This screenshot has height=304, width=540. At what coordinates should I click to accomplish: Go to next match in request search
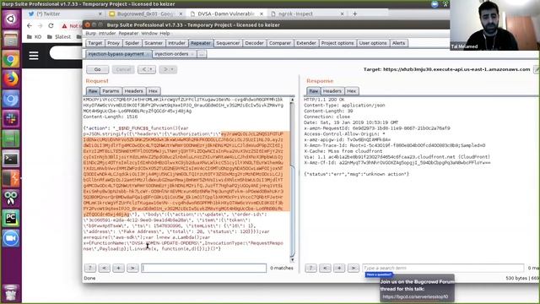[132, 268]
